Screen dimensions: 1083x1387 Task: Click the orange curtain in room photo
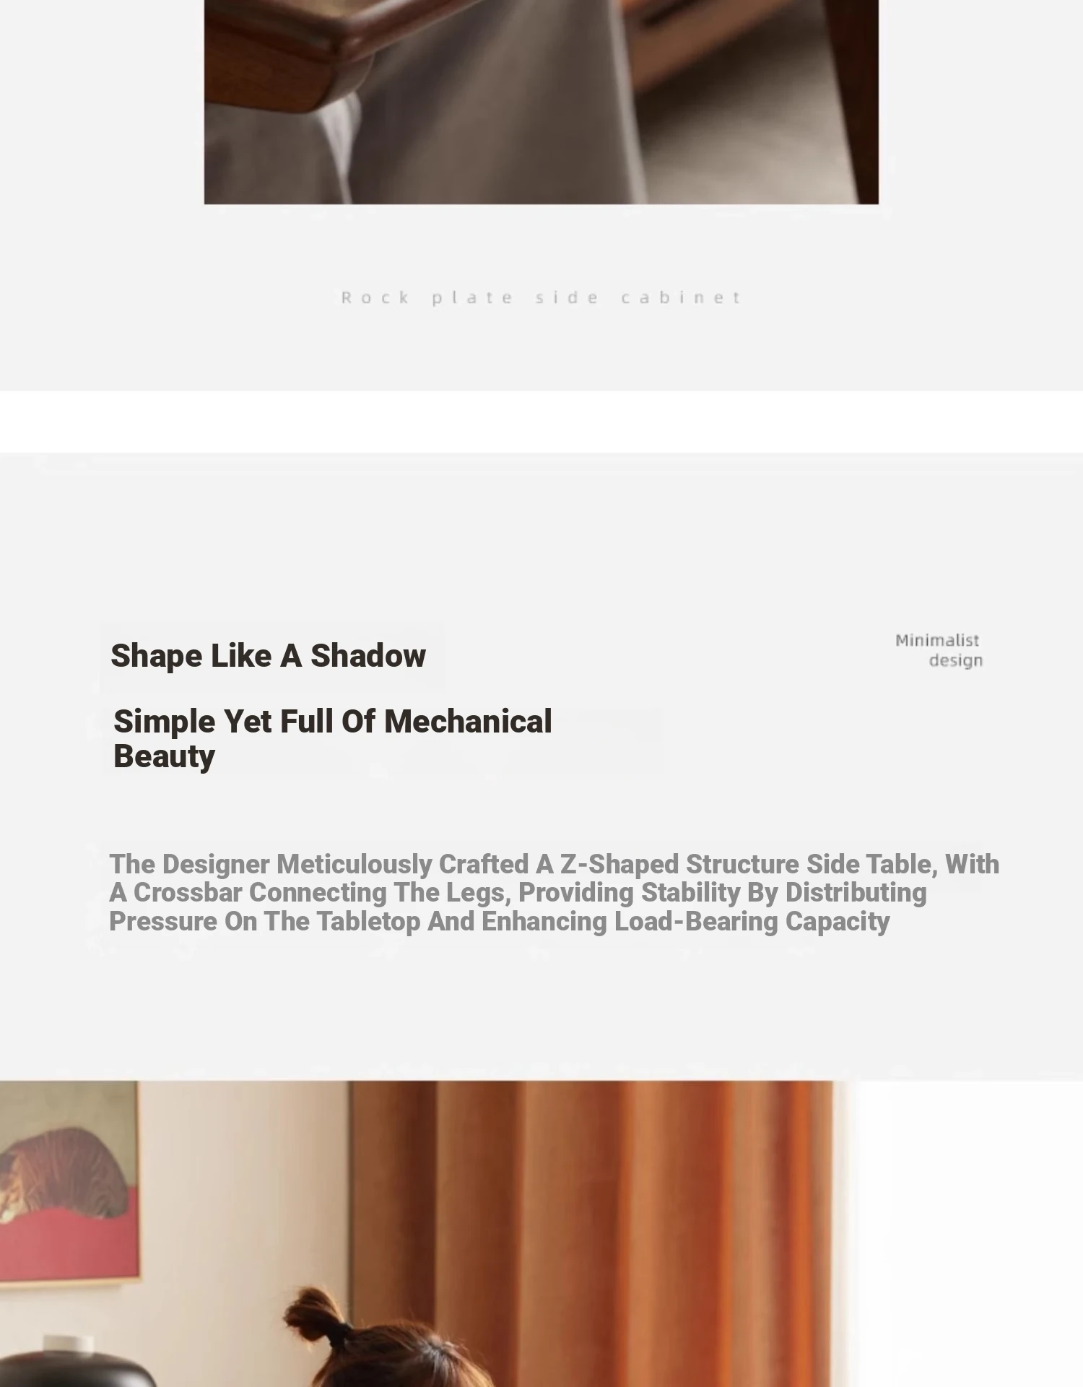pyautogui.click(x=592, y=1228)
